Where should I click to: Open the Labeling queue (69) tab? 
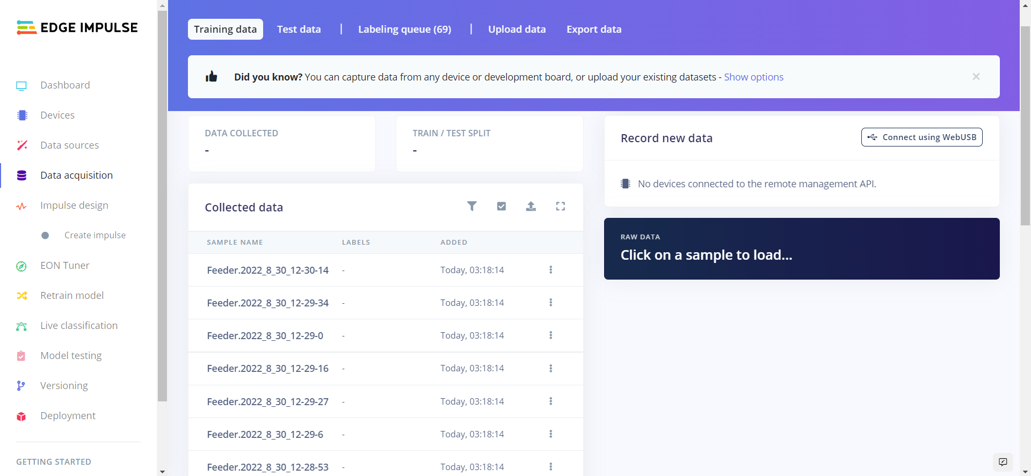(x=404, y=30)
